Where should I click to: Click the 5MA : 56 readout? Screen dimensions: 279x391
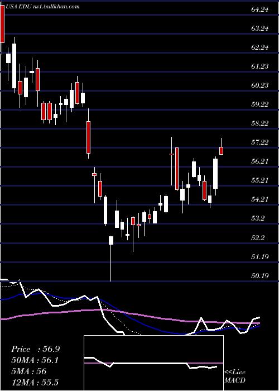[x=29, y=371]
